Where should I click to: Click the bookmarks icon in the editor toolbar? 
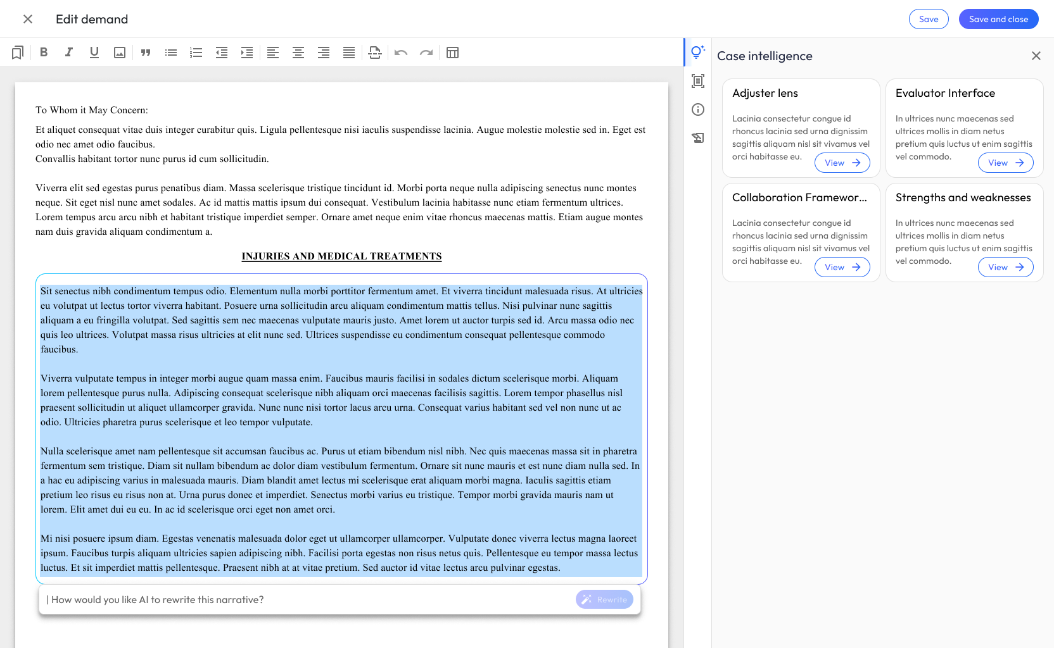18,53
